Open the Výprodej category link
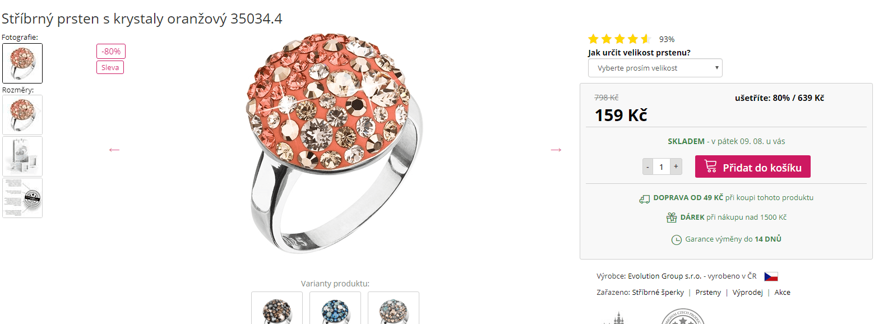874x324 pixels. click(747, 293)
